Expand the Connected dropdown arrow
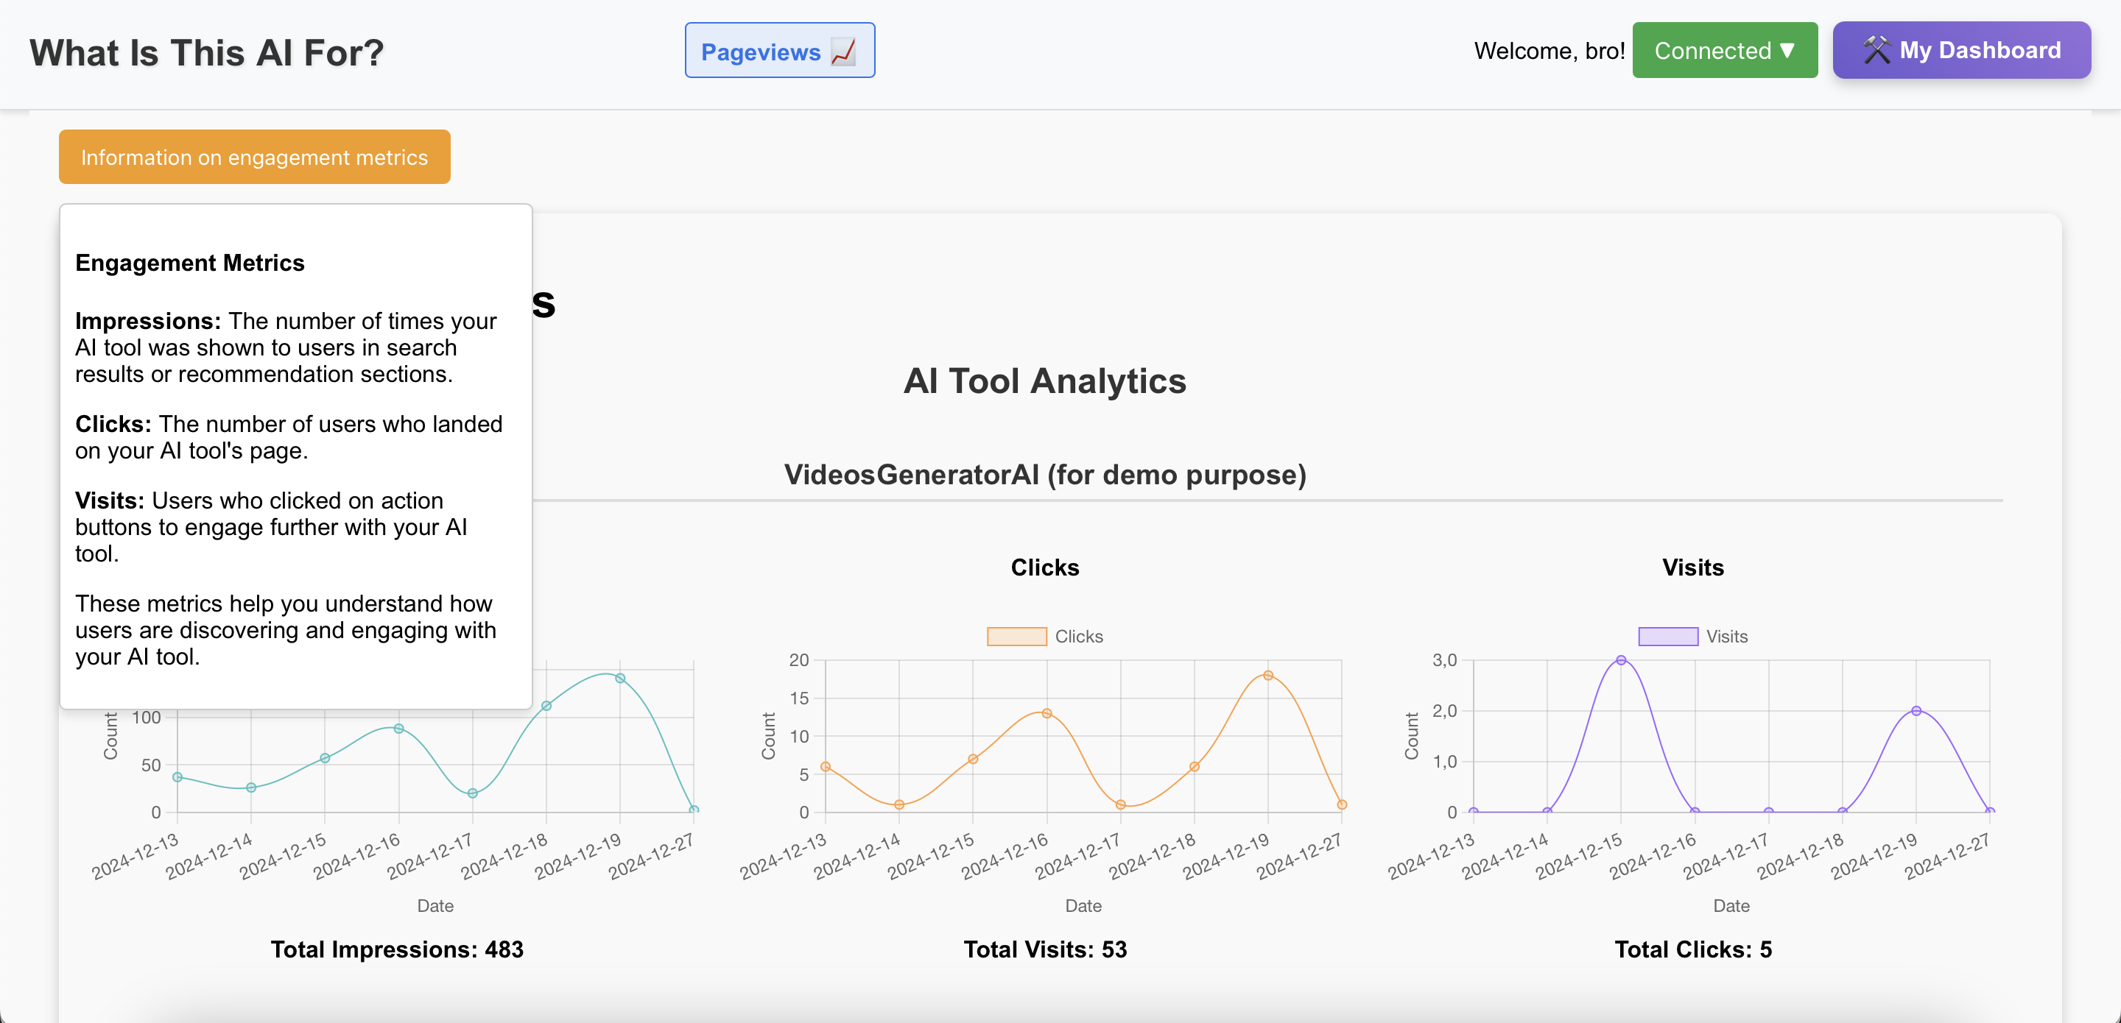 [1787, 50]
